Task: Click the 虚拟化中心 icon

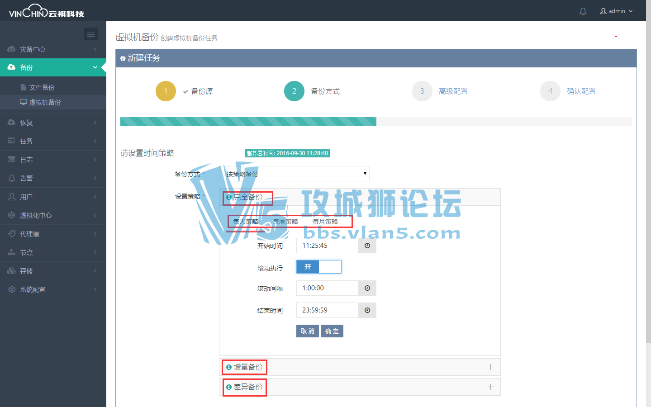Action: point(11,215)
